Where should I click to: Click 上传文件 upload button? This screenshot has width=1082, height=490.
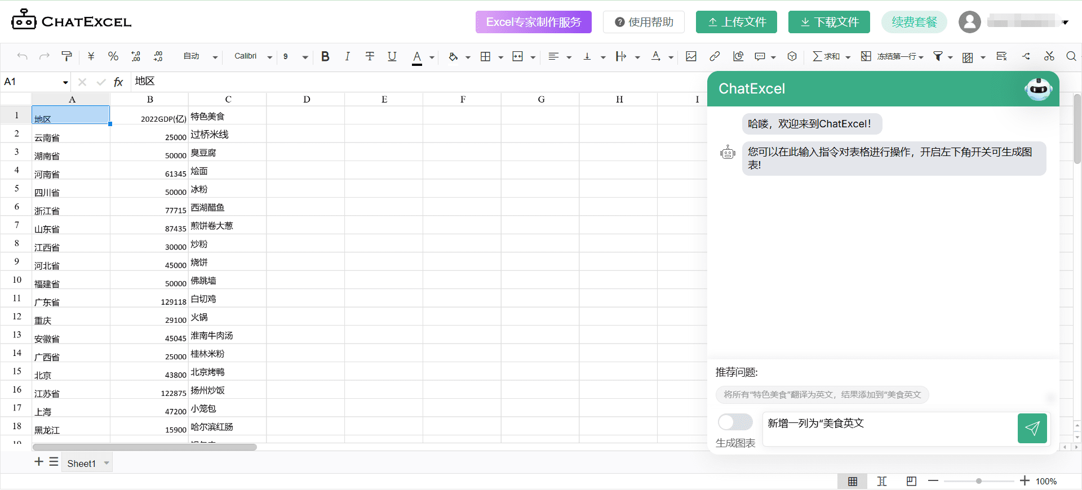pyautogui.click(x=737, y=22)
